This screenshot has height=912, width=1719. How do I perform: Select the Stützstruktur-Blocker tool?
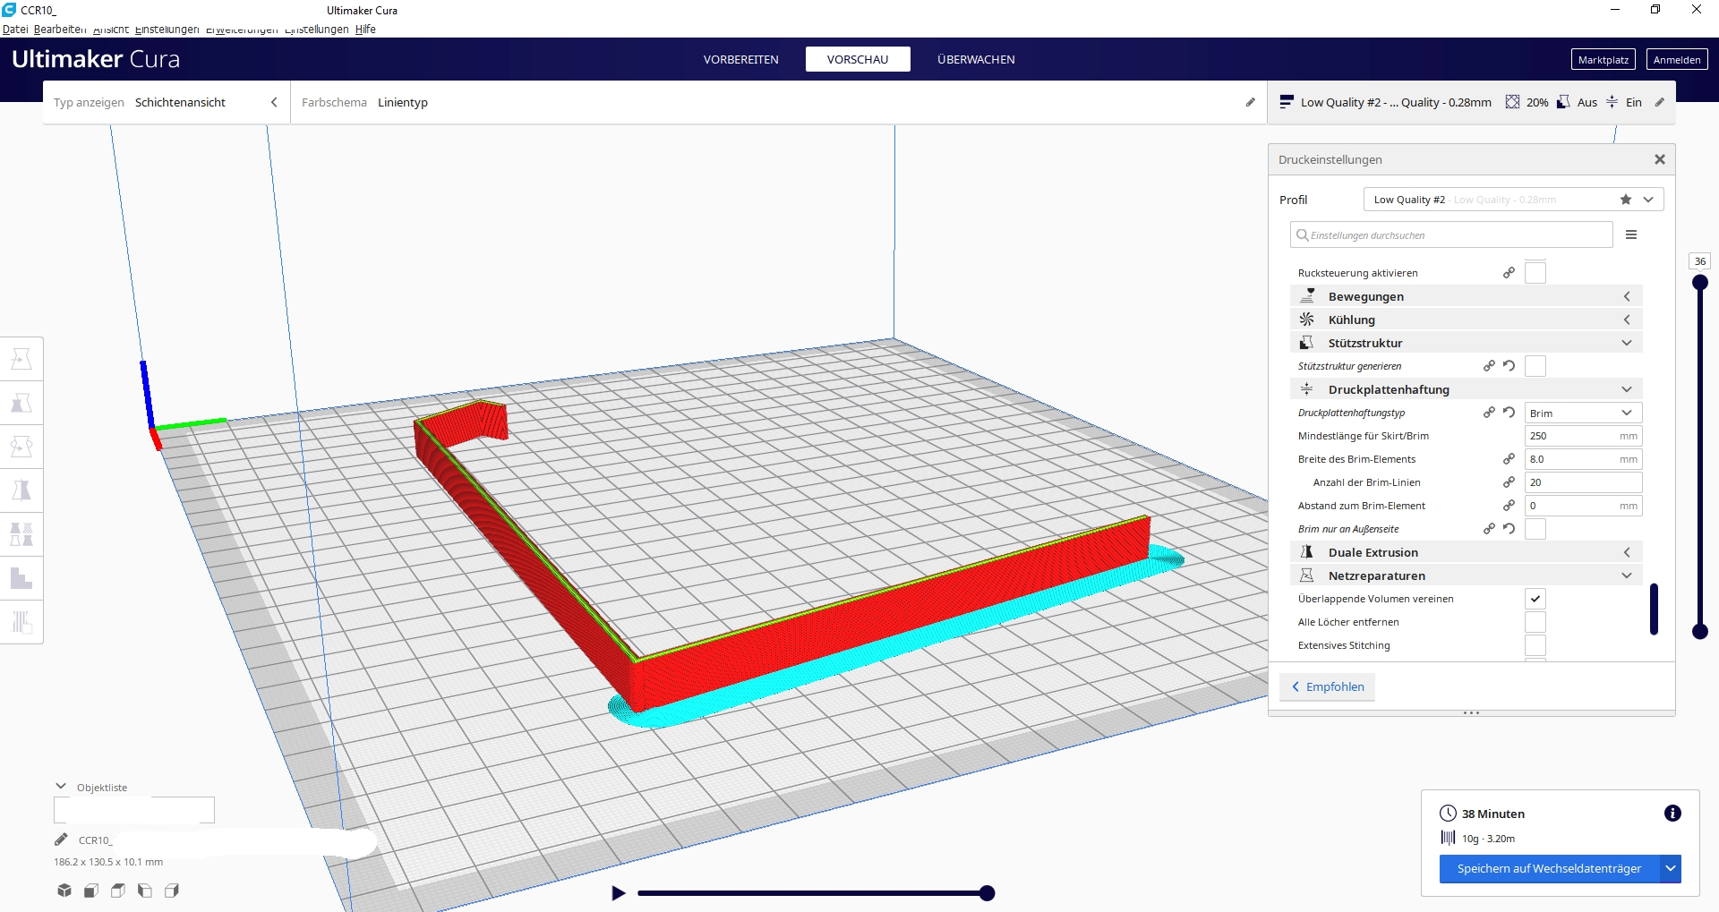[x=22, y=578]
